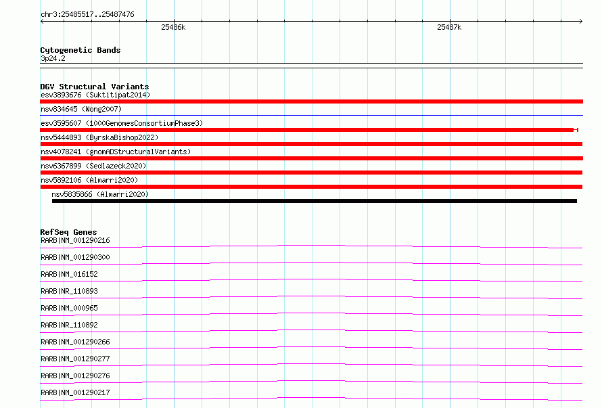This screenshot has width=602, height=408.
Task: Open the DGV Structural Variants track heading
Action: [x=95, y=87]
